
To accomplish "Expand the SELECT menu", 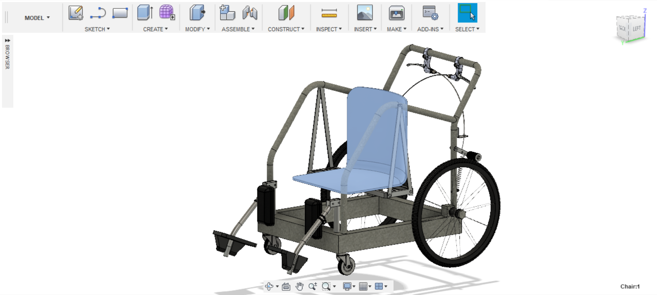I will pyautogui.click(x=467, y=29).
